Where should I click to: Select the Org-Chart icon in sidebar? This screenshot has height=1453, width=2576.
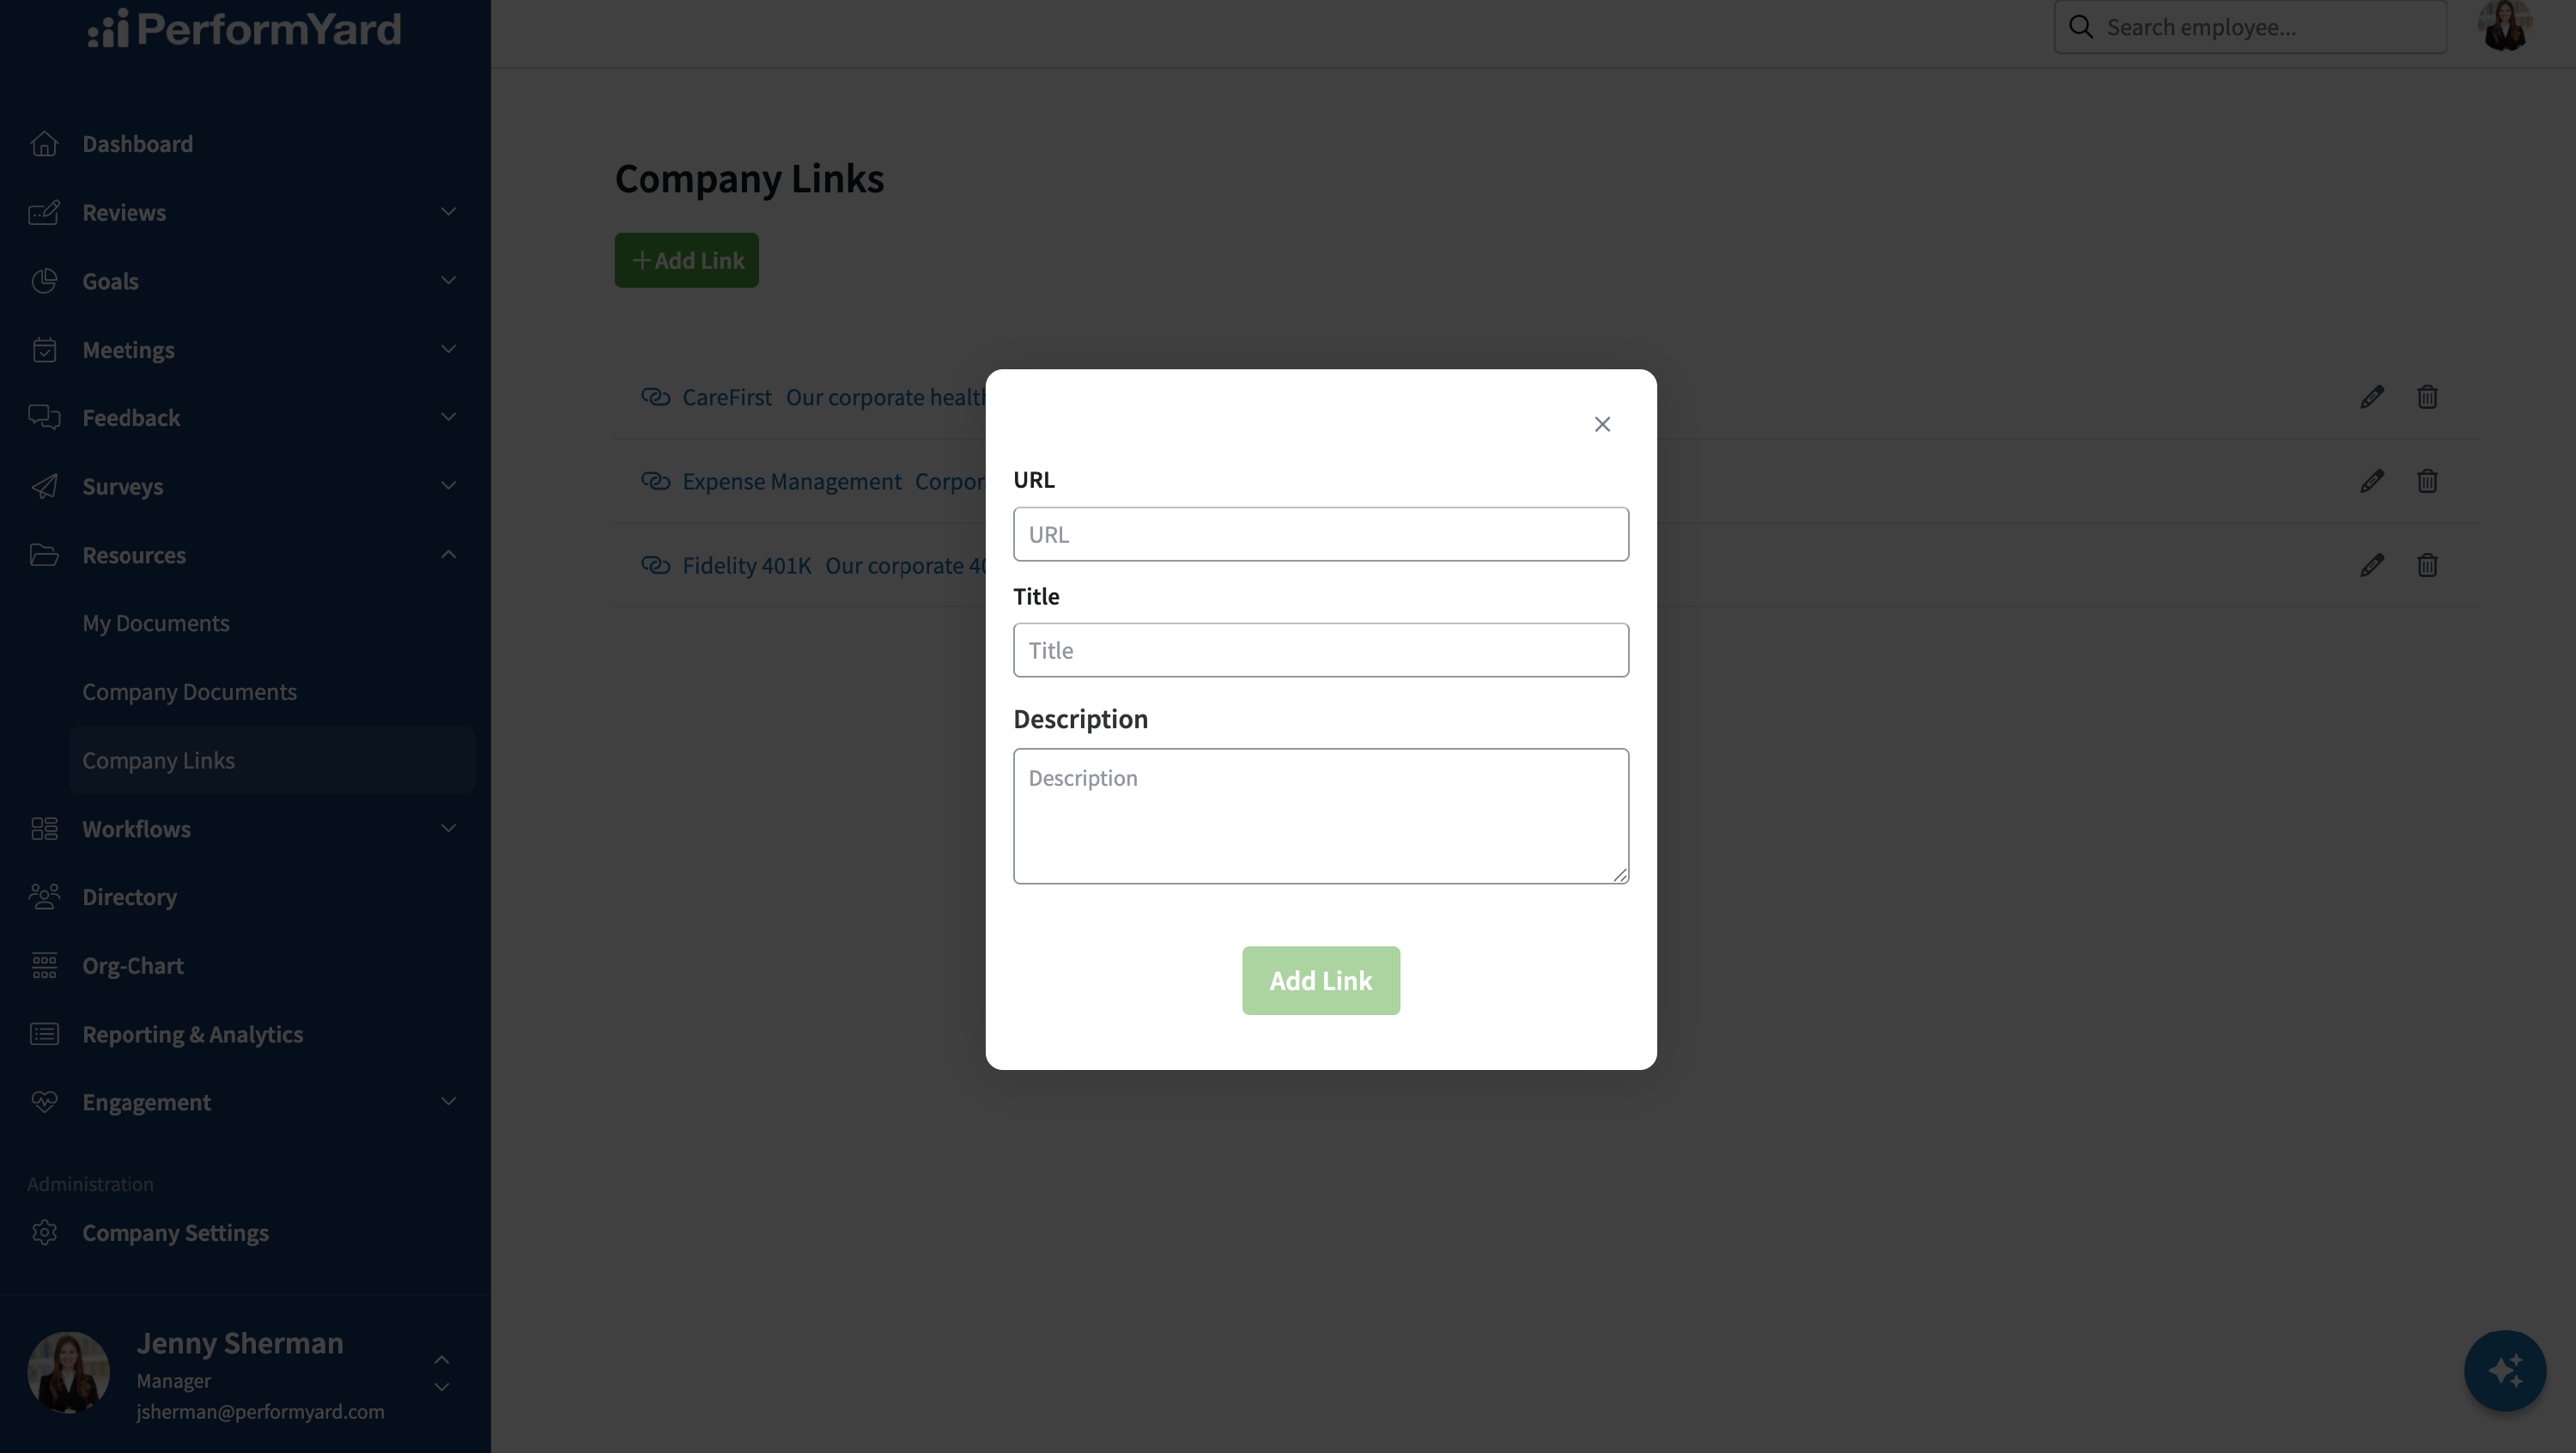tap(44, 966)
